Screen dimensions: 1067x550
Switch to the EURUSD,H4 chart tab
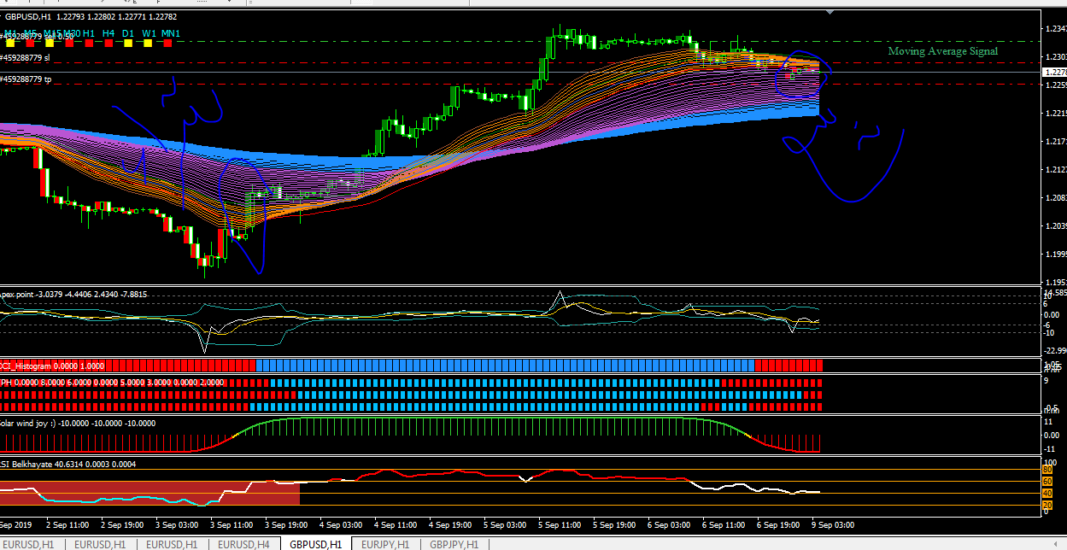tap(243, 544)
